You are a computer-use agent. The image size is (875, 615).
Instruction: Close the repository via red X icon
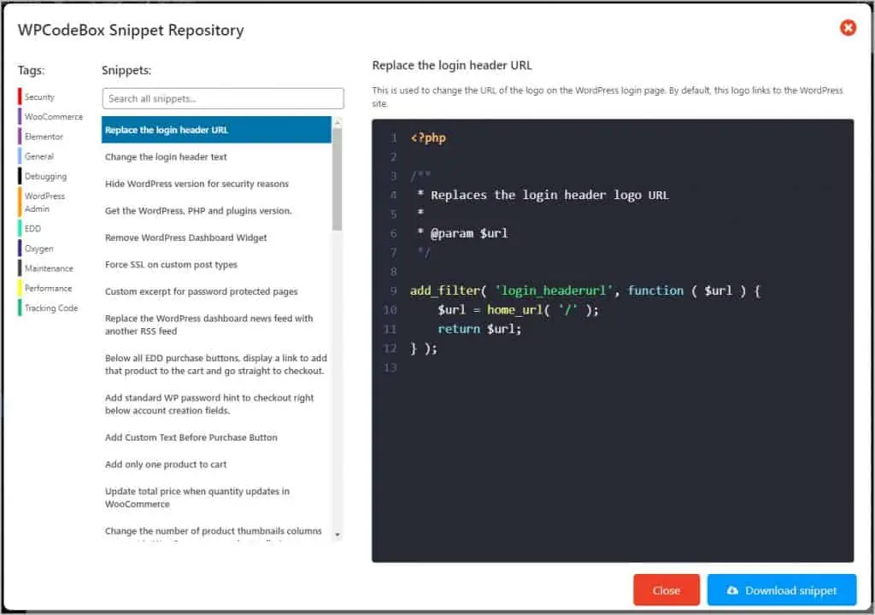pyautogui.click(x=848, y=27)
